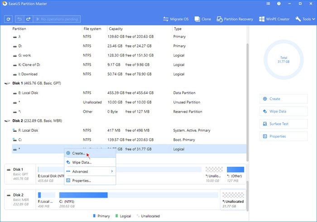The image size is (317, 222).
Task: Click the disk map vertical scrollbar
Action: pyautogui.click(x=247, y=196)
